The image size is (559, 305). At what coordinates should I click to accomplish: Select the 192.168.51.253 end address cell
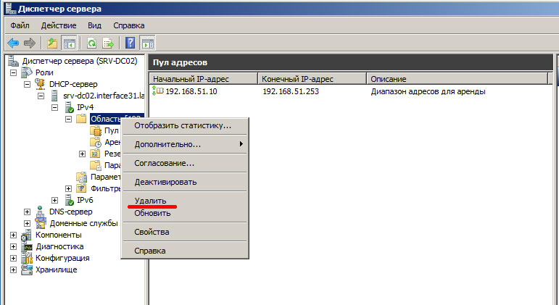291,91
